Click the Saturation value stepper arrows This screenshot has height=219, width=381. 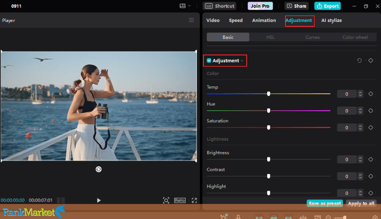click(360, 127)
